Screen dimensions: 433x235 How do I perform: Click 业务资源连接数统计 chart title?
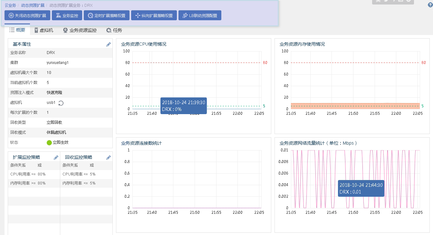tap(141, 143)
